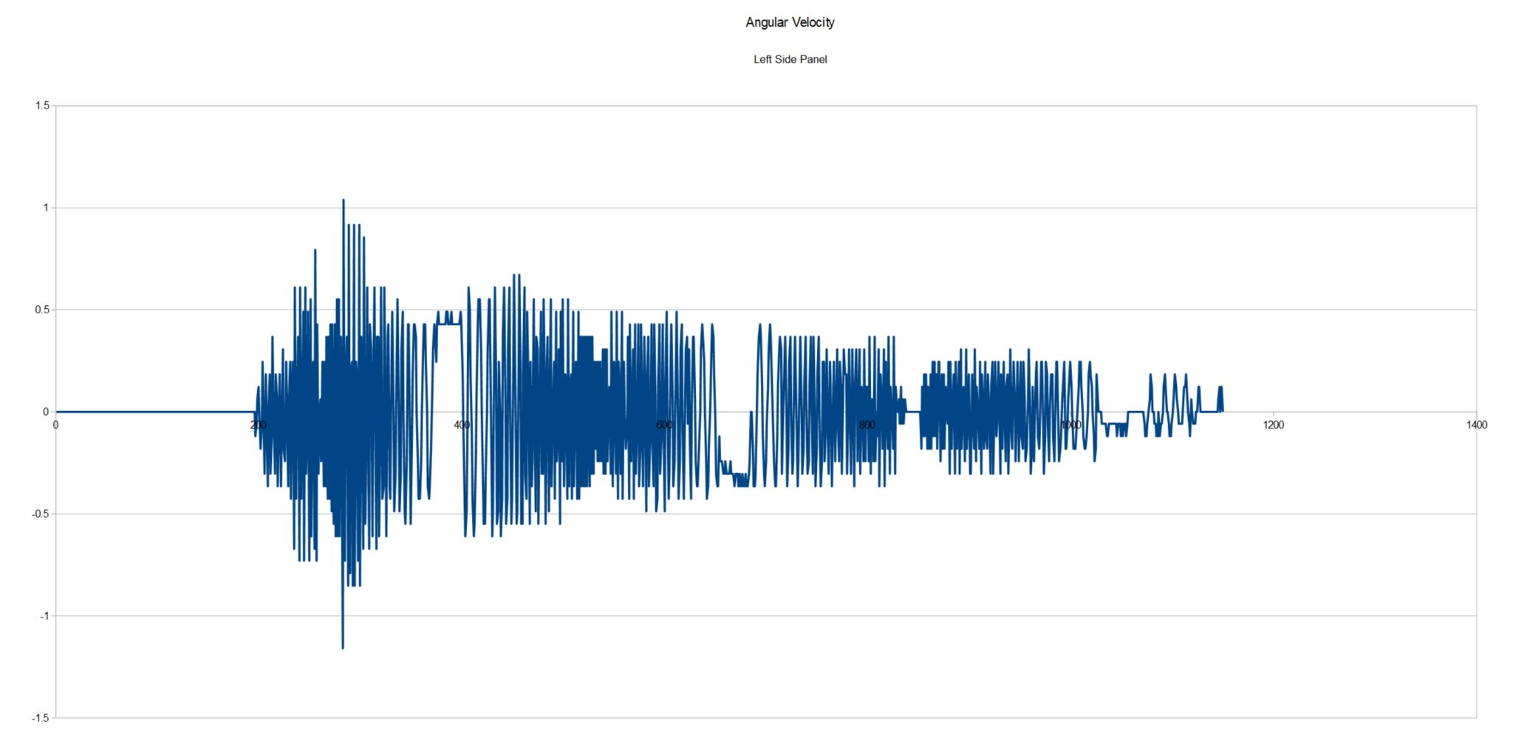
Task: Click the x-axis label 600
Action: [664, 425]
